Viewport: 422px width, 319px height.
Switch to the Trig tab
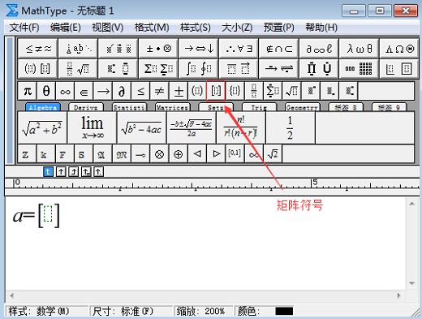tap(259, 107)
